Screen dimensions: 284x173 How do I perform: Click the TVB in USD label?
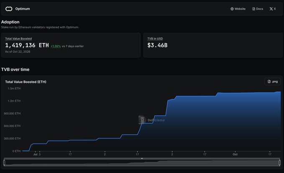click(155, 39)
